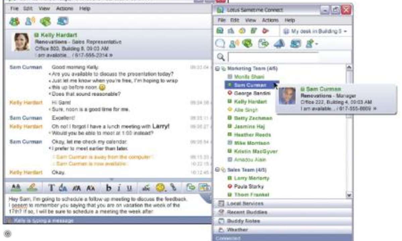Viewport: 402px width, 241px height.
Task: Click the blue monitor icon in Sametime Connect toolbar
Action: [x=295, y=44]
